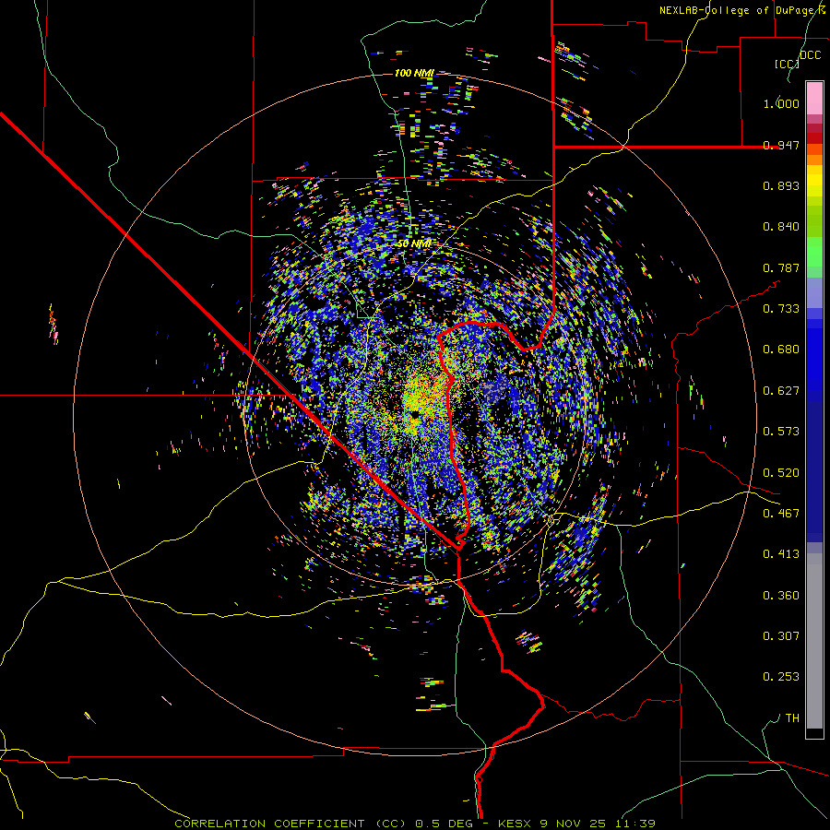This screenshot has width=830, height=830.
Task: Select the 0.787 legend value
Action: (781, 267)
